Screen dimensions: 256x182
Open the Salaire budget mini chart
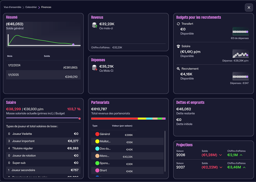[x=241, y=54]
